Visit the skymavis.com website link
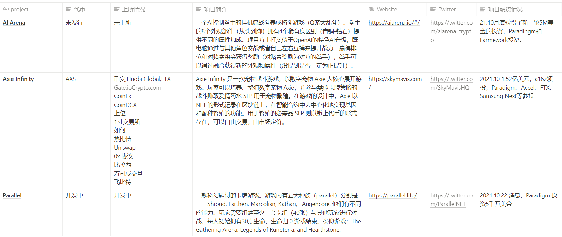 [395, 83]
